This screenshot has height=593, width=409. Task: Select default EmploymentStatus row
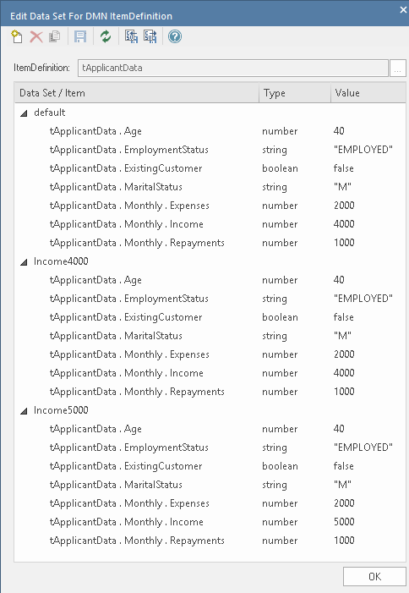[x=210, y=150]
